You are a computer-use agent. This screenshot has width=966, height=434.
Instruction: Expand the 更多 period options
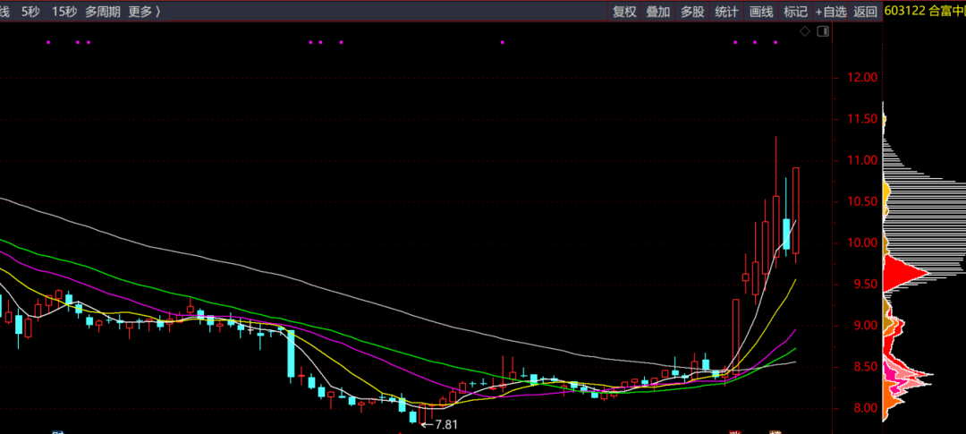coord(143,12)
